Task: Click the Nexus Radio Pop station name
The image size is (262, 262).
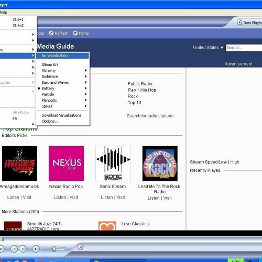Action: click(x=66, y=187)
